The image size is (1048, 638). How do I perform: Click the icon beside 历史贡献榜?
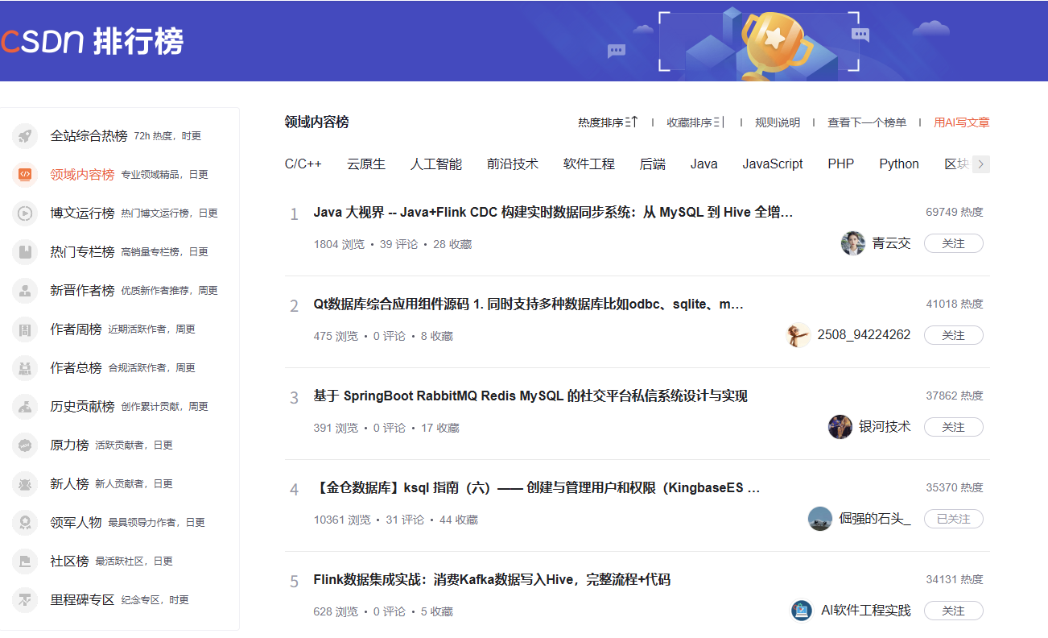(x=25, y=407)
